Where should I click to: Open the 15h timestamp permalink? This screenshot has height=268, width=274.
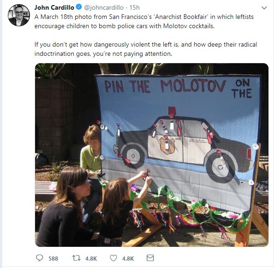coord(134,7)
